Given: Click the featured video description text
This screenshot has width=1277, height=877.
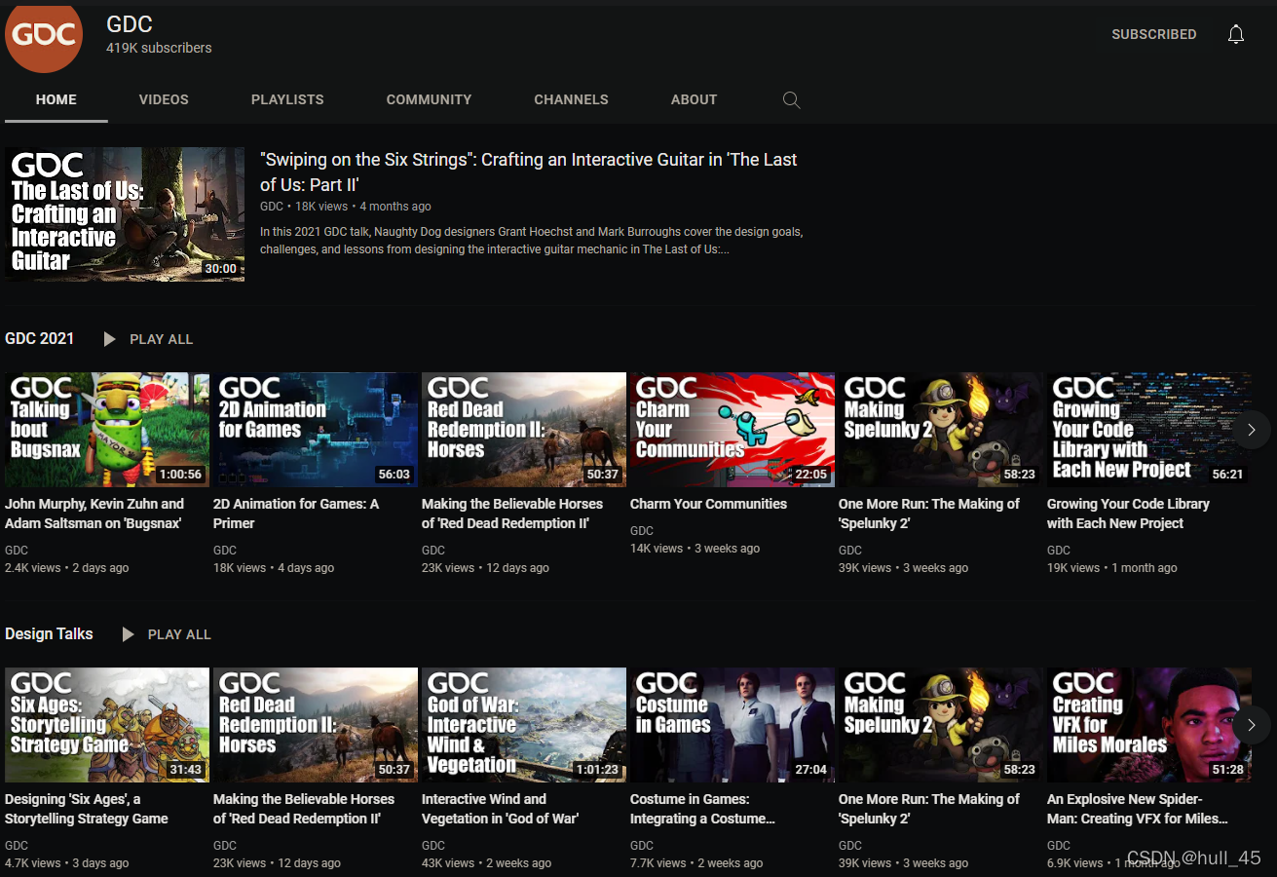Looking at the screenshot, I should point(532,241).
